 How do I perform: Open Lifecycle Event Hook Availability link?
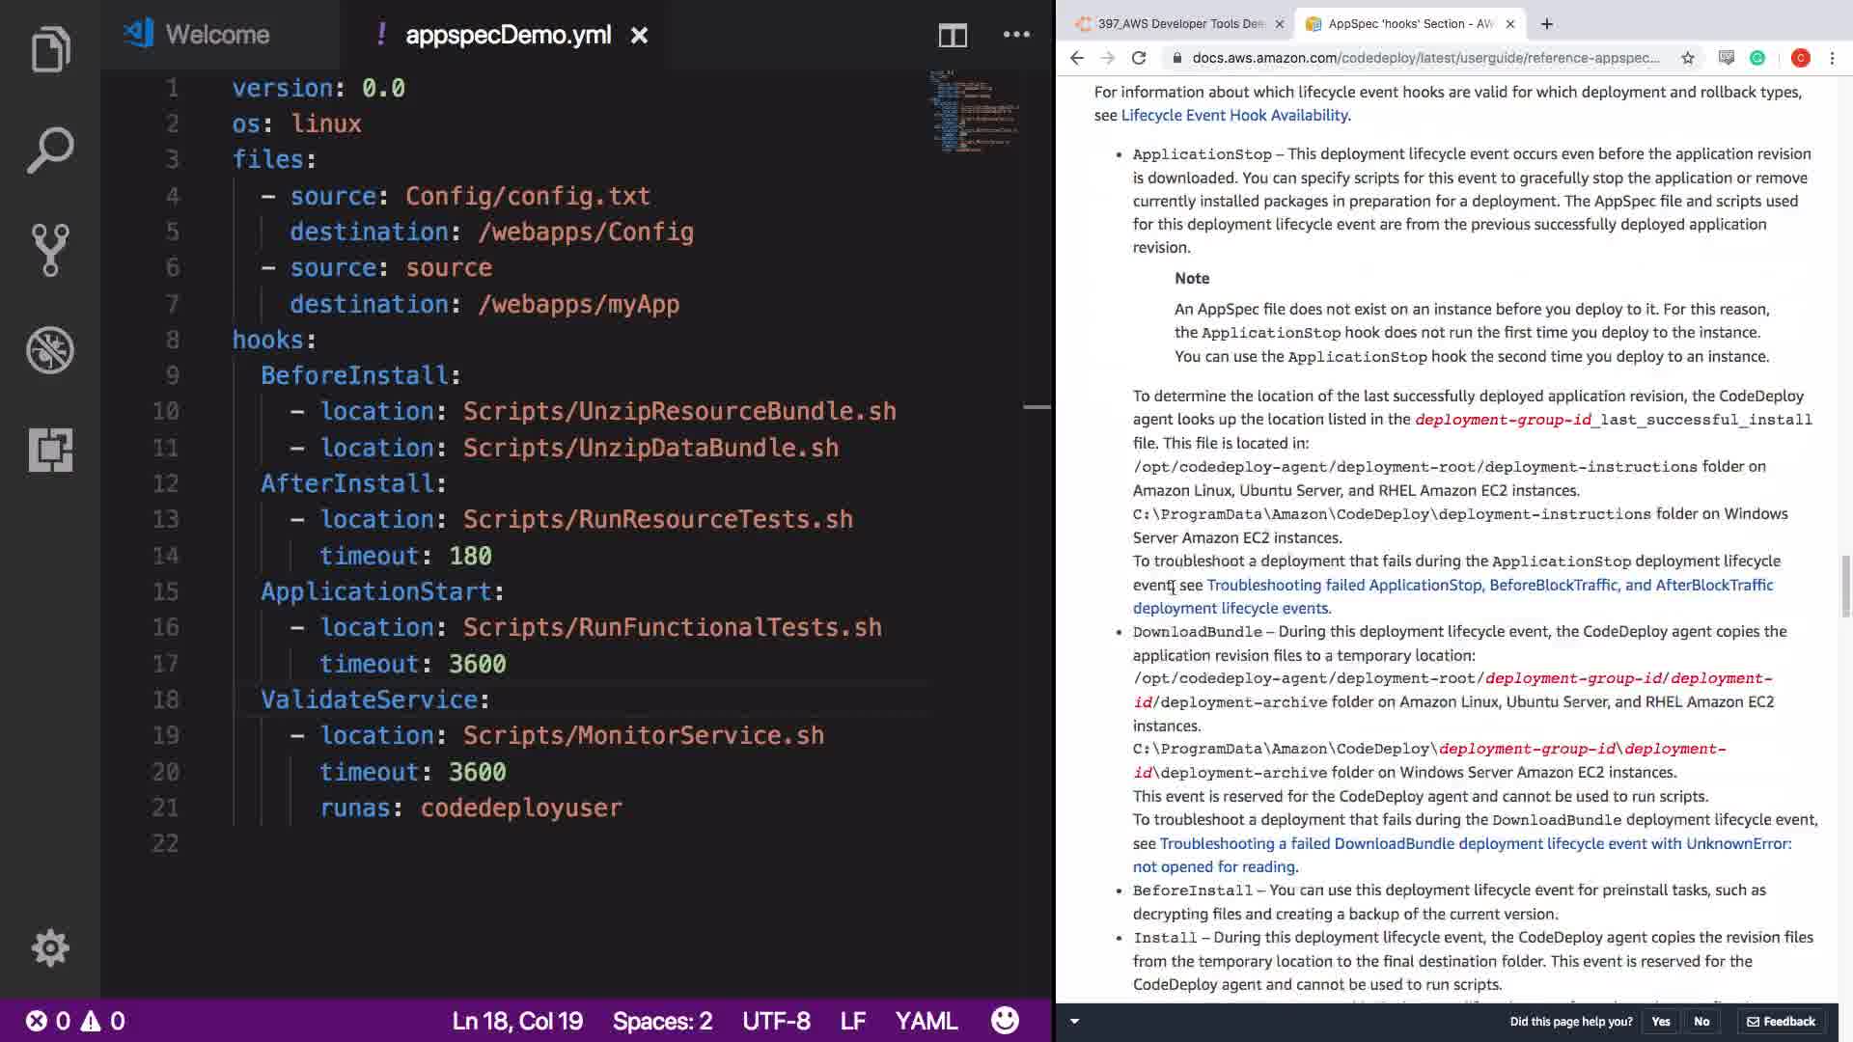[x=1233, y=115]
